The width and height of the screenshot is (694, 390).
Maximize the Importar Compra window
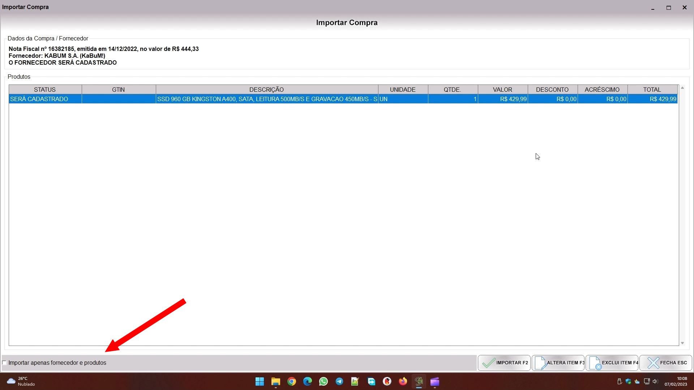click(669, 8)
